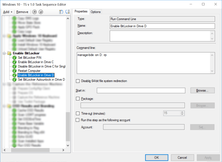Enable Disable 64-bit file system redirection checkbox
The image size is (222, 162).
click(x=78, y=81)
